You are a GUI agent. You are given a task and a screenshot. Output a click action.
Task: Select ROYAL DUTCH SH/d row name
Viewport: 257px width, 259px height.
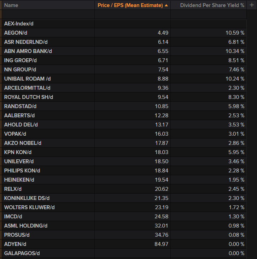tap(29, 97)
